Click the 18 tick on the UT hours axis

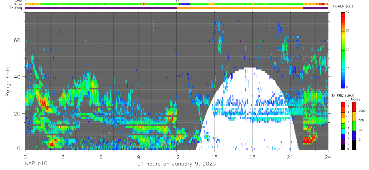pos(252,157)
